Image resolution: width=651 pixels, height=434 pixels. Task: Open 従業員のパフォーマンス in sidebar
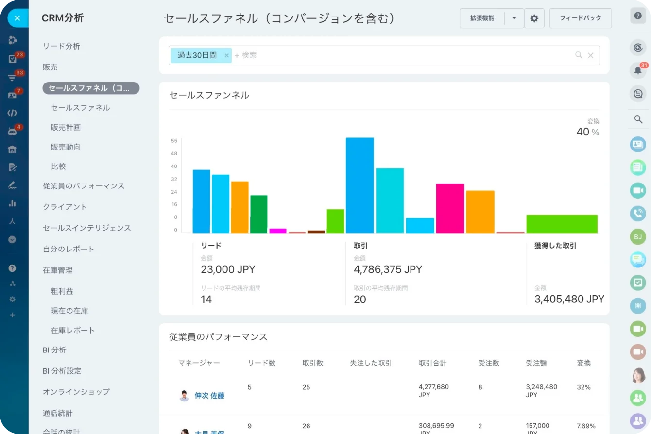(x=84, y=186)
